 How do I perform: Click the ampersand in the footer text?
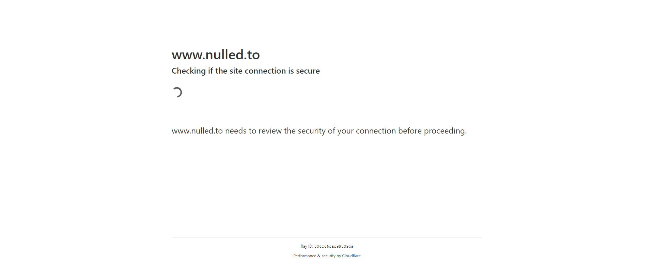319,256
